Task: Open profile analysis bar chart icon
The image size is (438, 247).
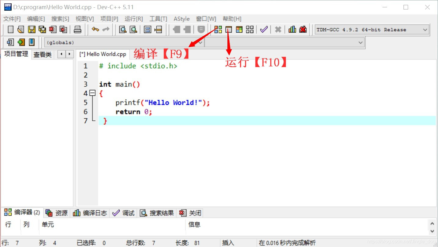Action: [292, 30]
